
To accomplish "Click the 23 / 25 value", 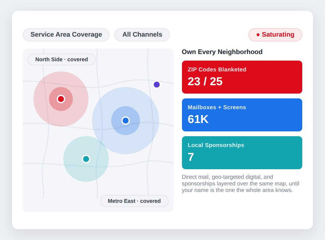I will pyautogui.click(x=205, y=82).
